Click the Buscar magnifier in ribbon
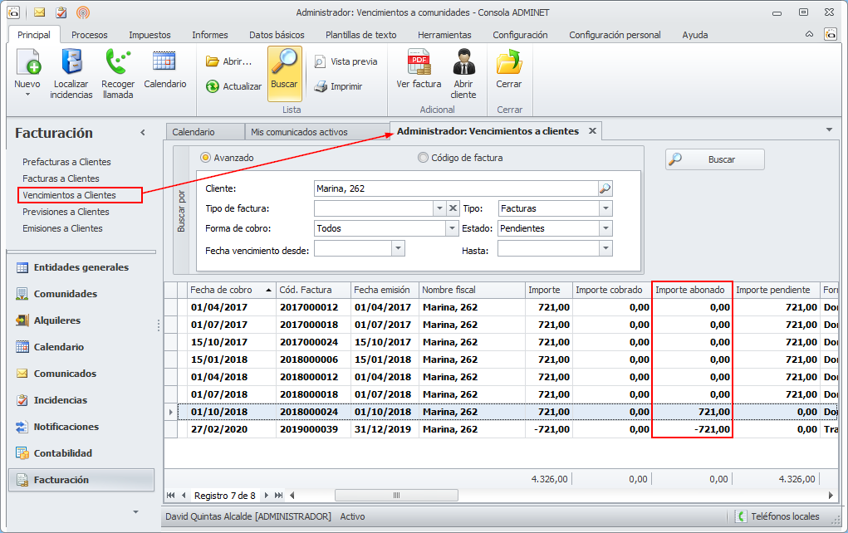Screen dimensions: 848x533 click(284, 63)
